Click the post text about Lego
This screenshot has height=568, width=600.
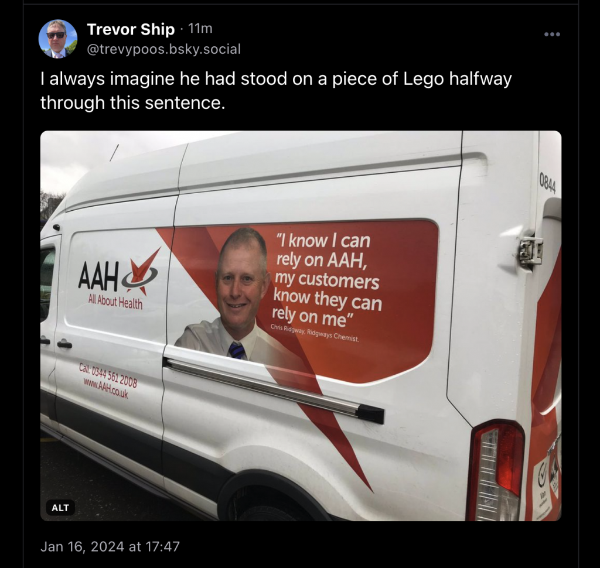tap(276, 90)
